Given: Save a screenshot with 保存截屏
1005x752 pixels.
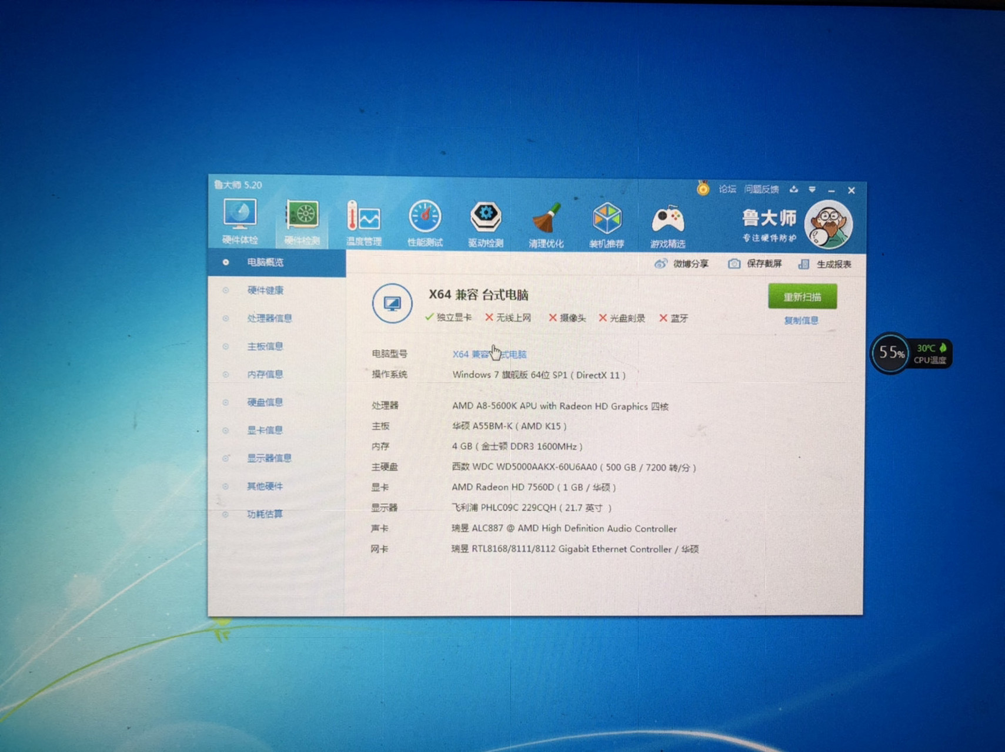Looking at the screenshot, I should (x=755, y=264).
